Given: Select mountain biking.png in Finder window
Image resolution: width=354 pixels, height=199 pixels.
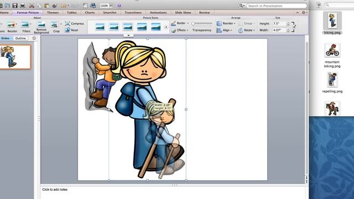Looking at the screenshot, I should coord(332,56).
